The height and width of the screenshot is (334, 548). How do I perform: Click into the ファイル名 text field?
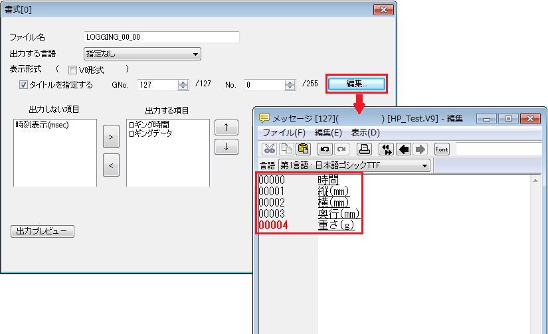tap(161, 37)
